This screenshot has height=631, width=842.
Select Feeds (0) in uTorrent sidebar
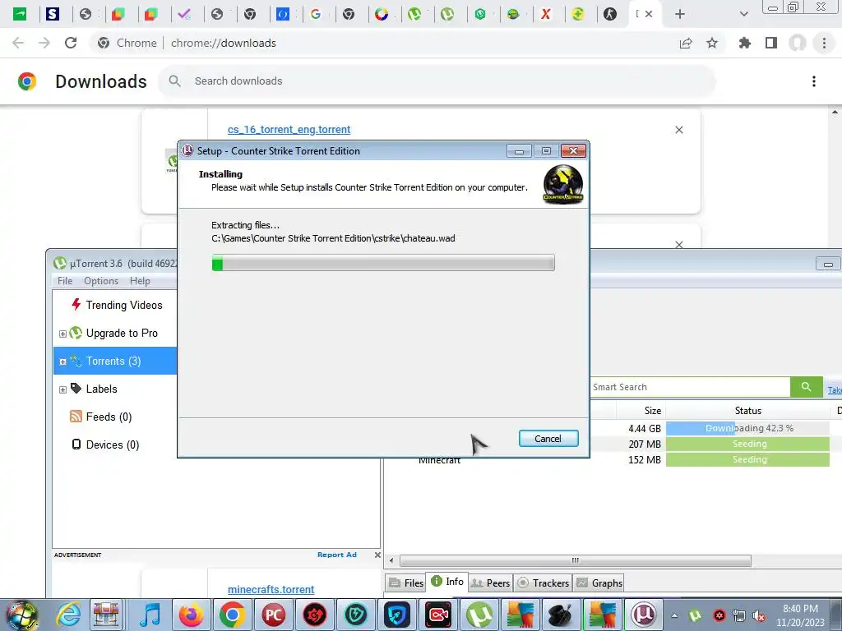pos(100,417)
